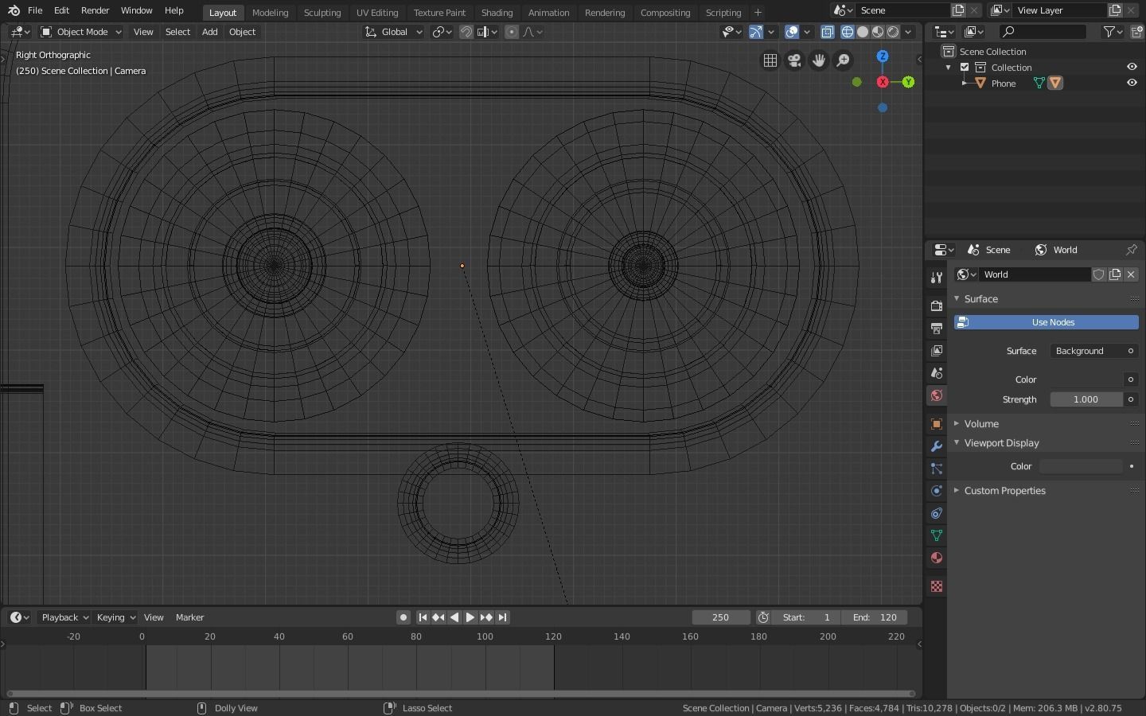Switch to orthographic/perspective grid icon

point(770,60)
